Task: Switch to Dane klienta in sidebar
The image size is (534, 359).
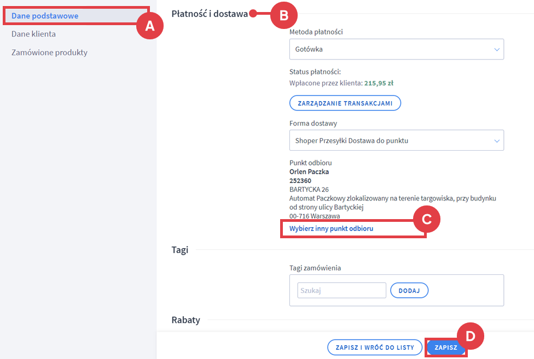Action: pos(33,34)
